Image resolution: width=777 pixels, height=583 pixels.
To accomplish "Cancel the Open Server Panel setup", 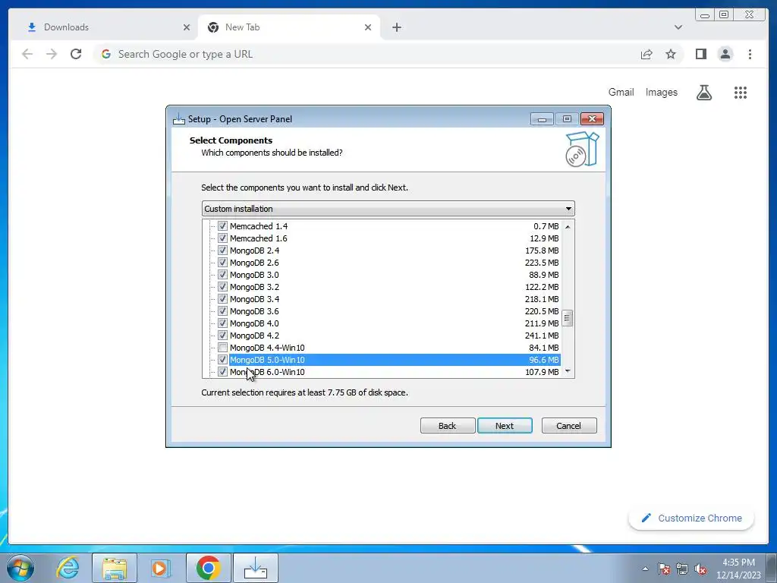I will pos(569,426).
